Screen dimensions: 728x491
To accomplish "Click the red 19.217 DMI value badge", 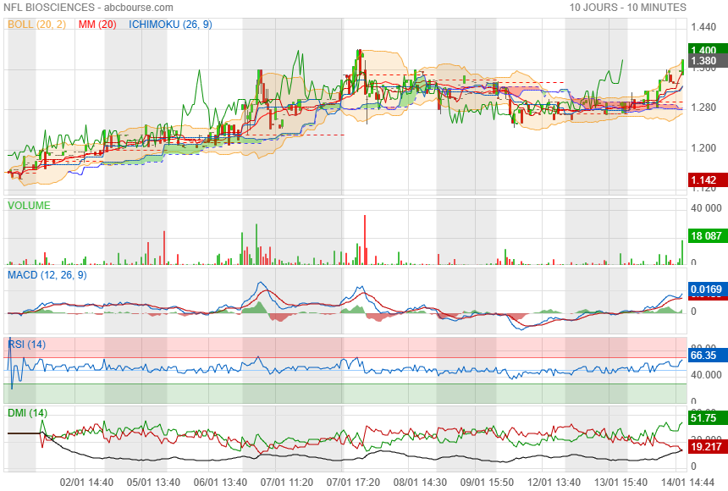I will pyautogui.click(x=705, y=445).
